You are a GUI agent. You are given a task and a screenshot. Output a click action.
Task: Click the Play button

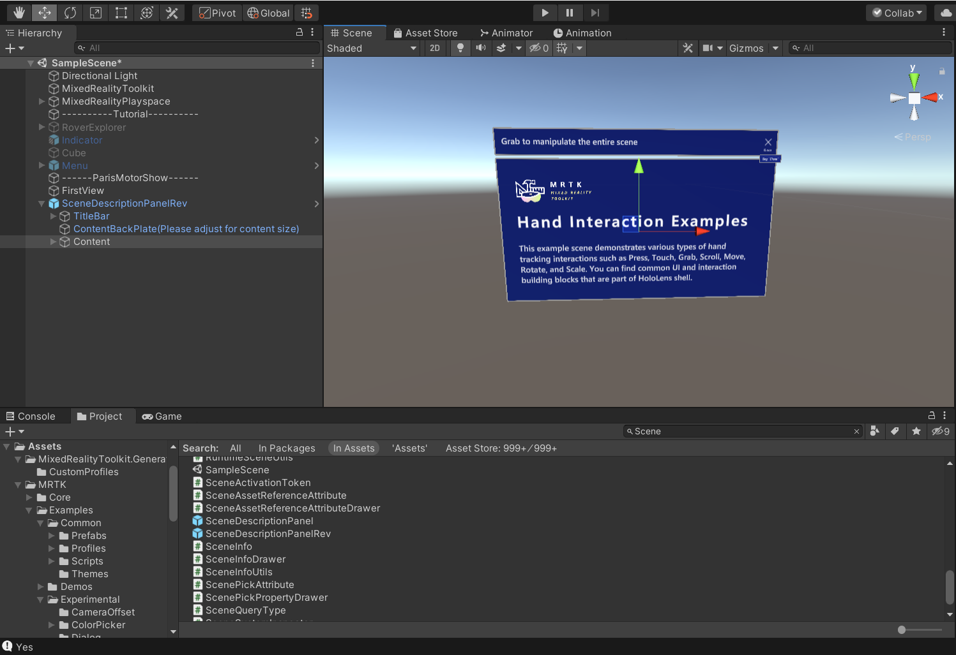coord(545,13)
